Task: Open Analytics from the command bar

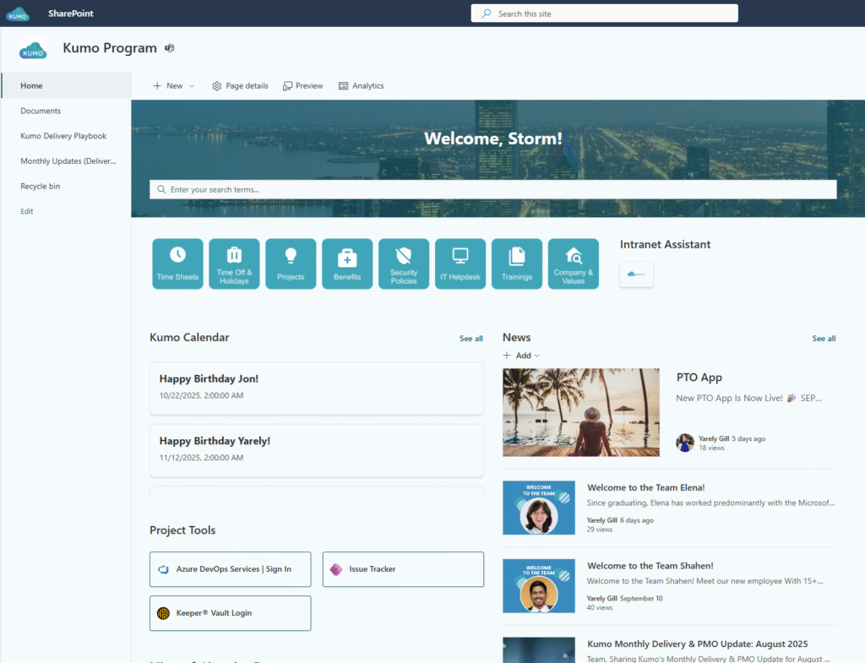Action: 362,86
